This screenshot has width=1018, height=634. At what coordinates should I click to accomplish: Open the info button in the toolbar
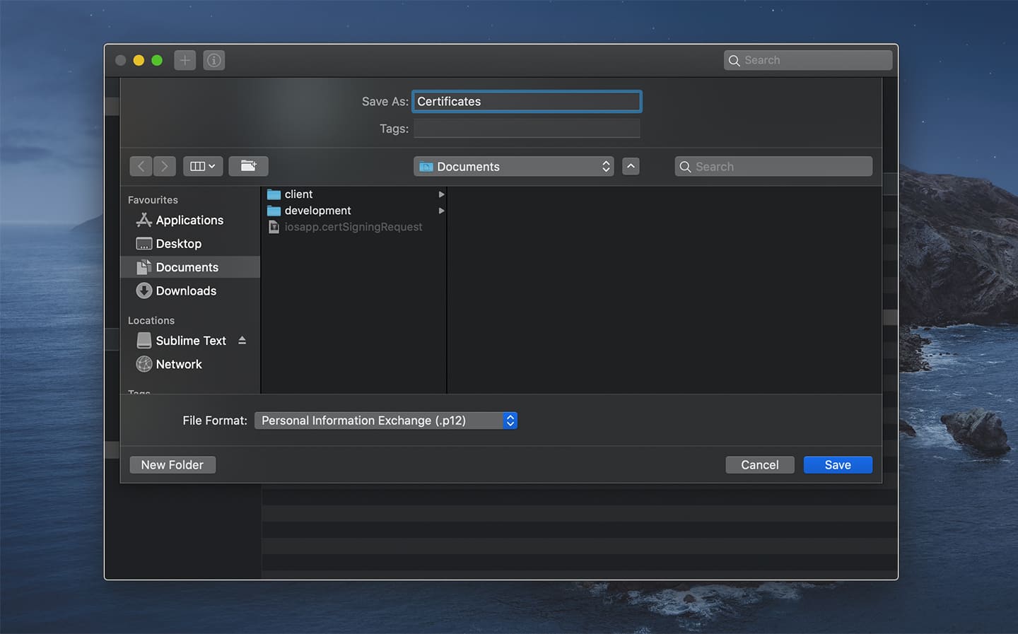tap(214, 60)
